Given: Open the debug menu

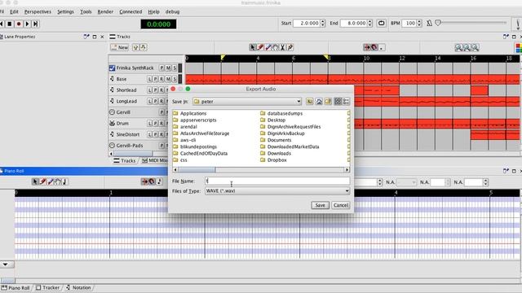Looking at the screenshot, I should [172, 11].
